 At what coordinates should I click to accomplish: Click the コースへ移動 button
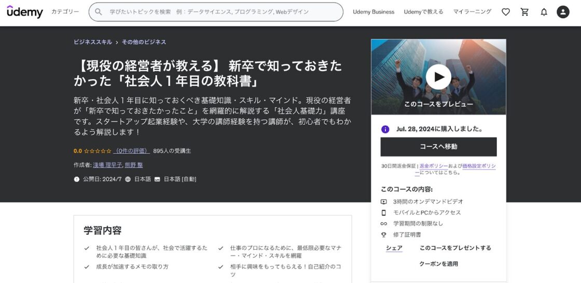pos(438,147)
